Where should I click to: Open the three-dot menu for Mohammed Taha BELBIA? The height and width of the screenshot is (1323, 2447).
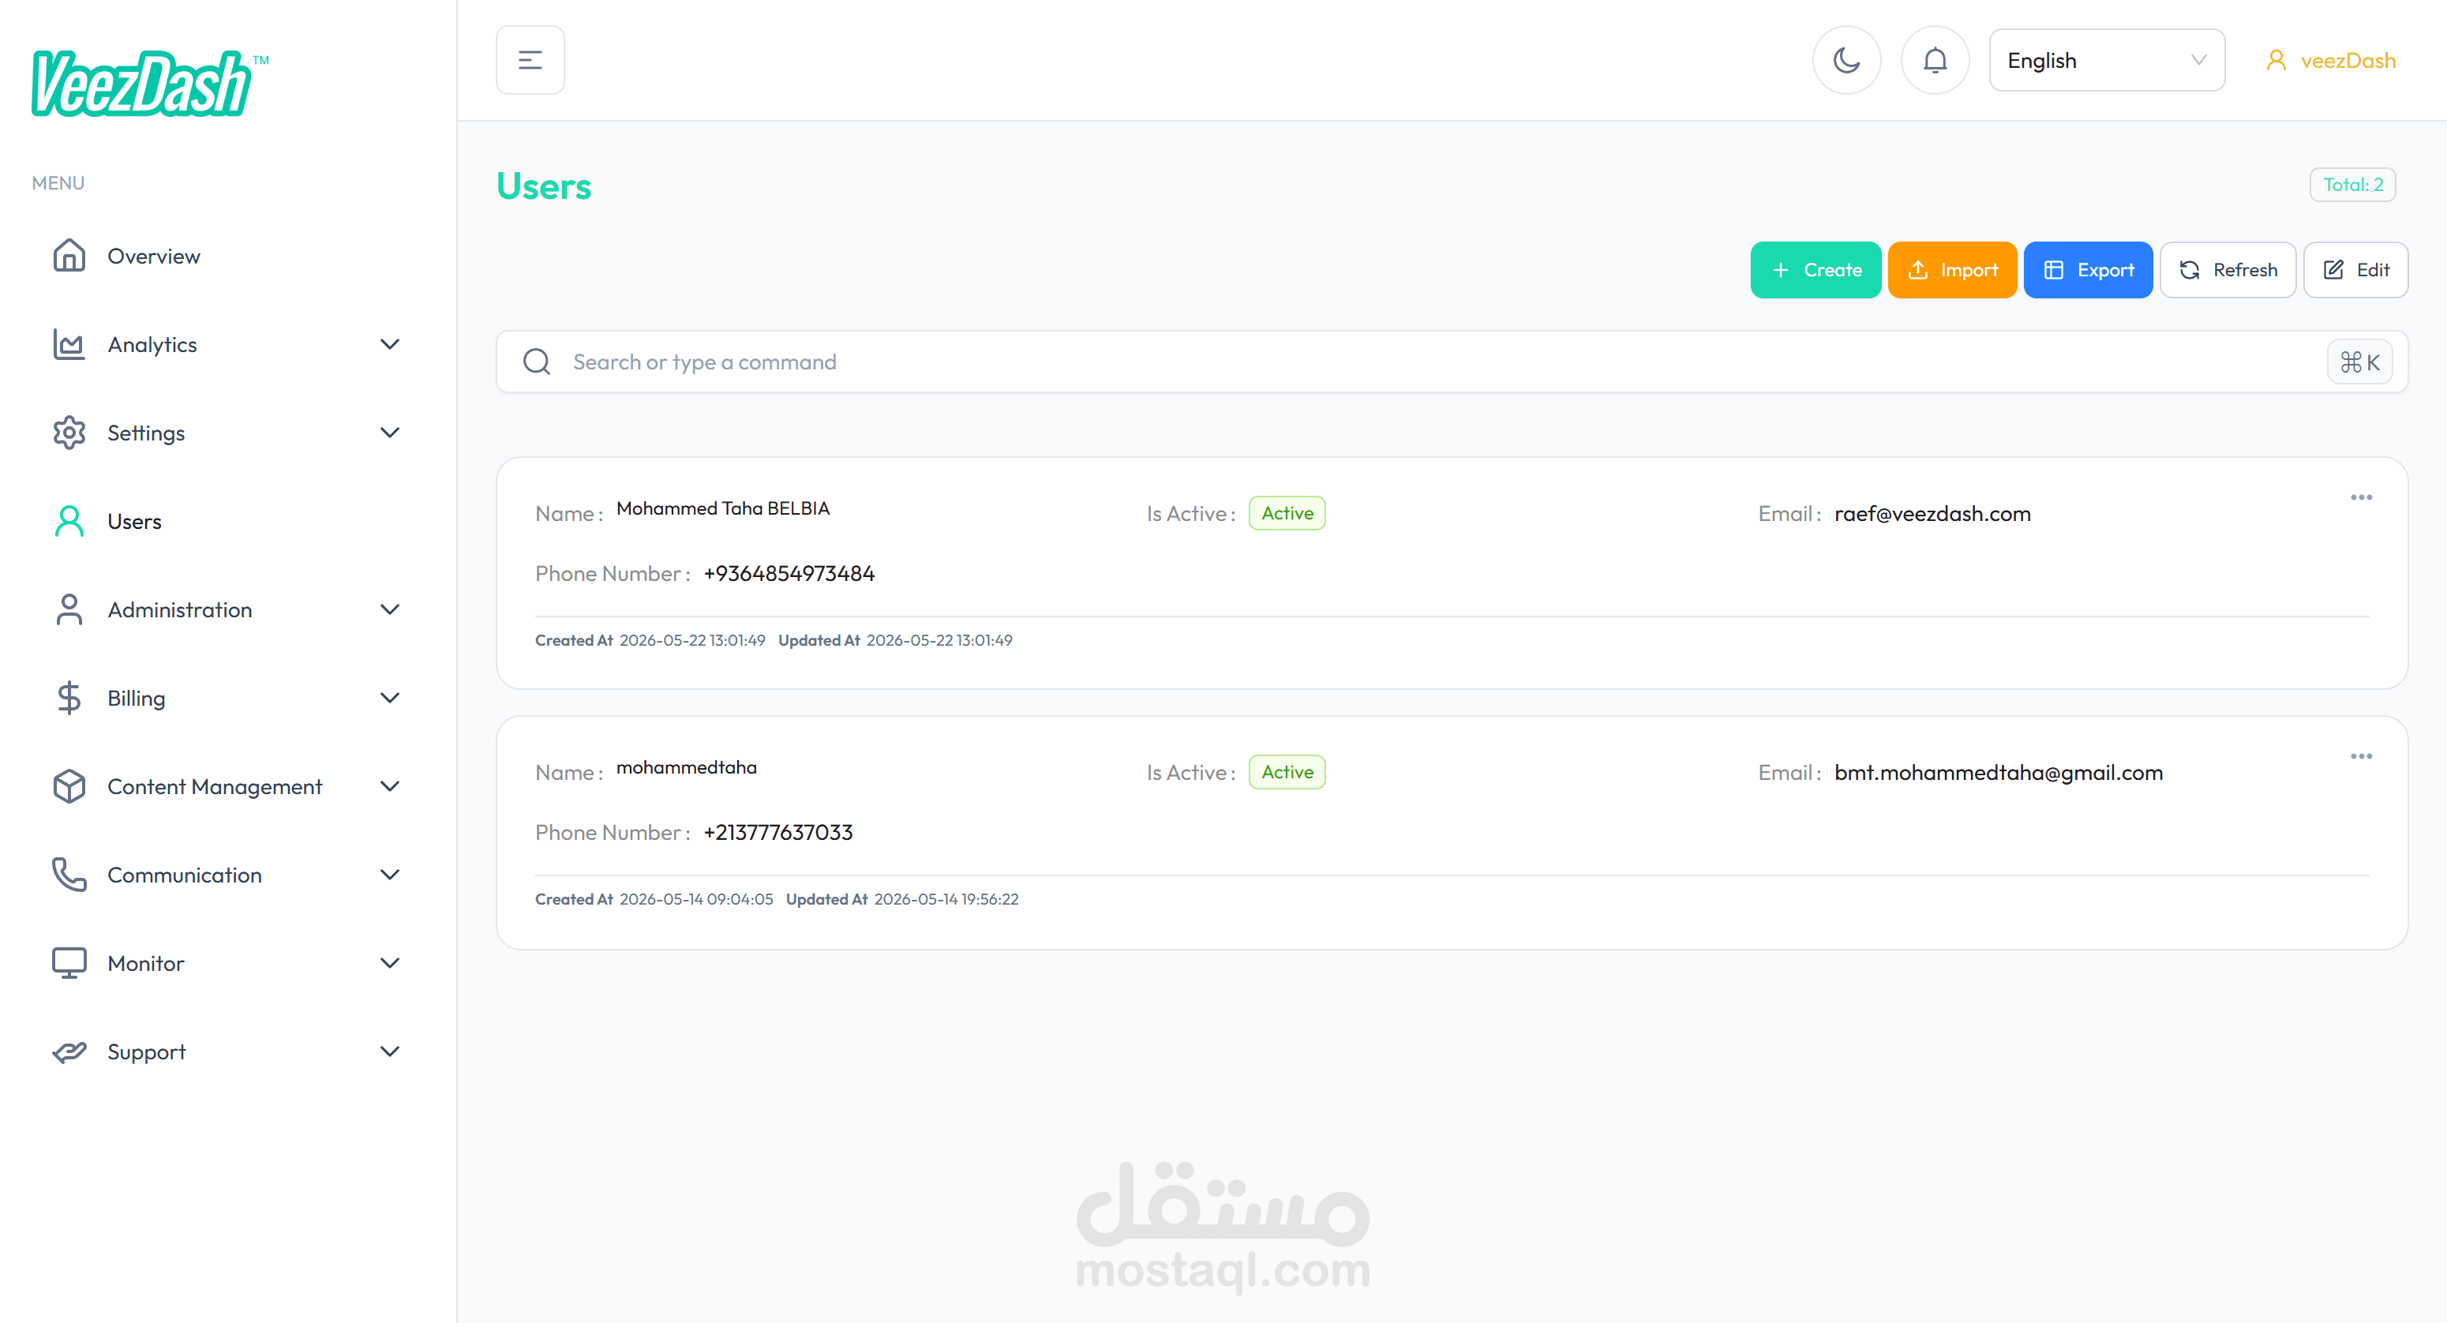click(x=2362, y=497)
